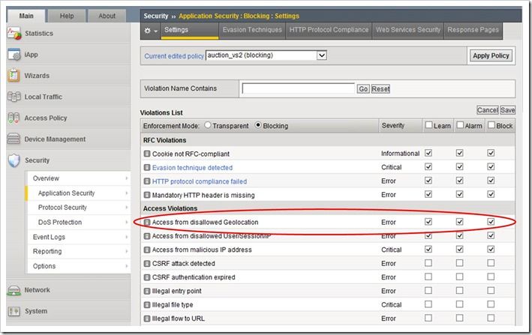Open Device Management icon

[14, 139]
